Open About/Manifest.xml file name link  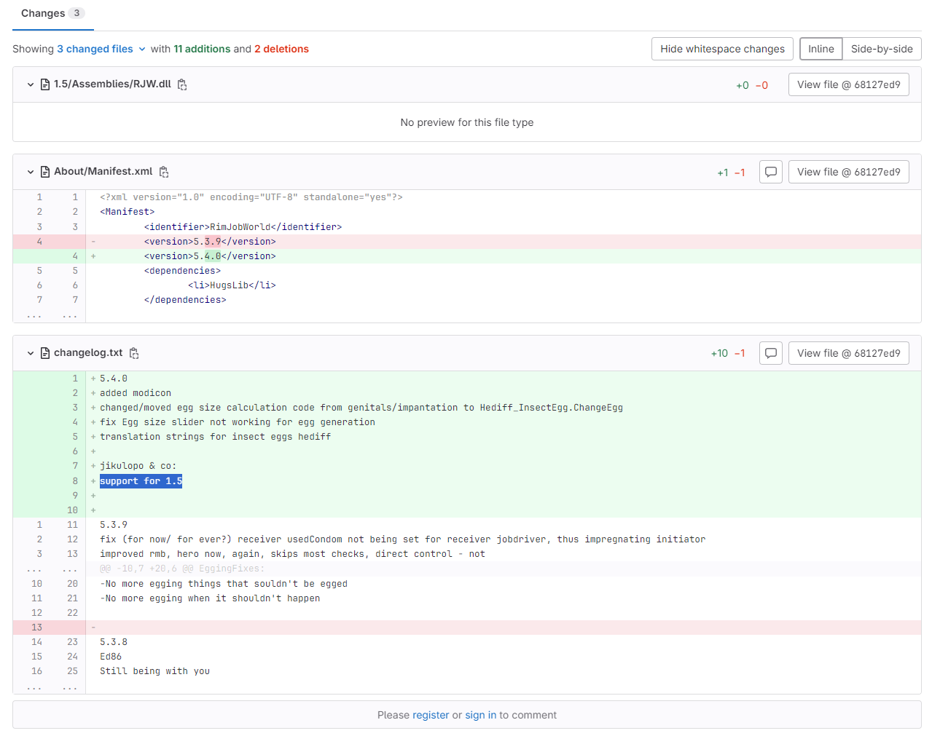pyautogui.click(x=103, y=171)
